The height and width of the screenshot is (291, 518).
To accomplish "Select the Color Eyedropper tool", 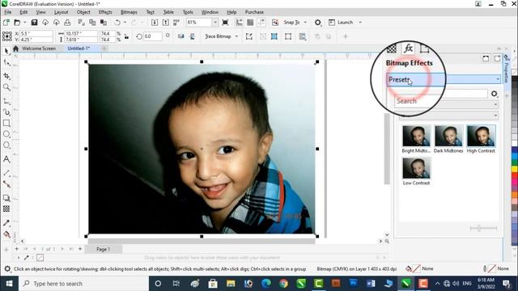I will 6,223.
